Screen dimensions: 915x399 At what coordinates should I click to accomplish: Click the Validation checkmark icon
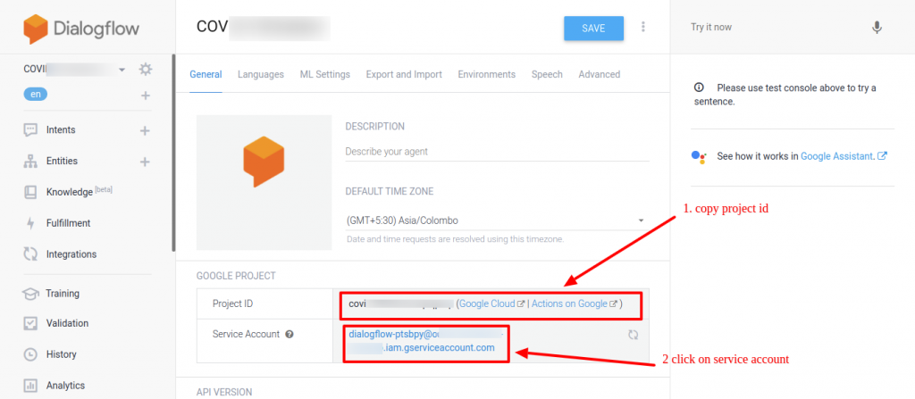[30, 323]
